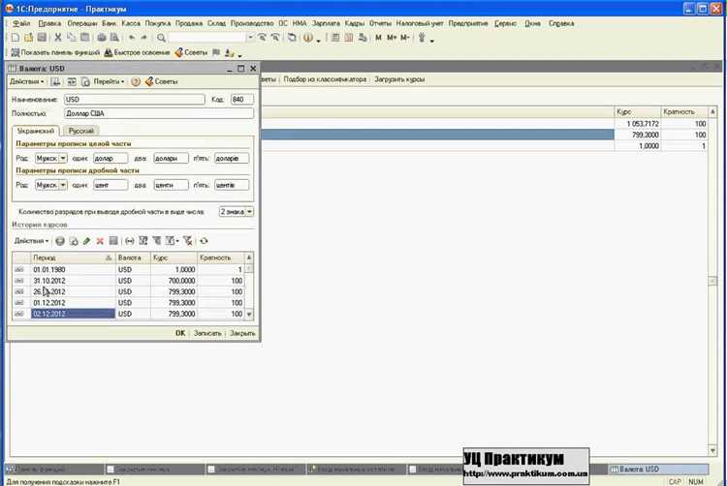Click the Print icon in main toolbar

[x=102, y=38]
